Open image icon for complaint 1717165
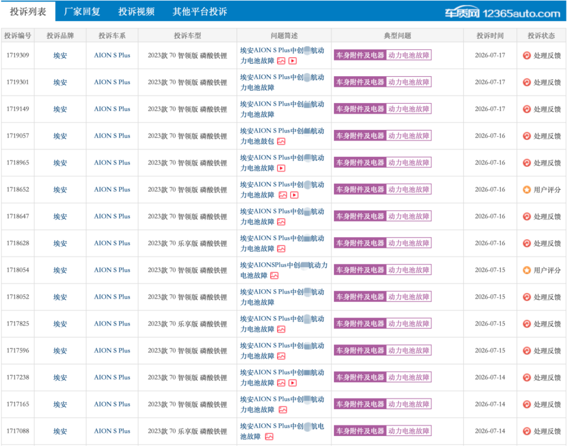Viewport: 568px width, 446px height. pos(283,410)
